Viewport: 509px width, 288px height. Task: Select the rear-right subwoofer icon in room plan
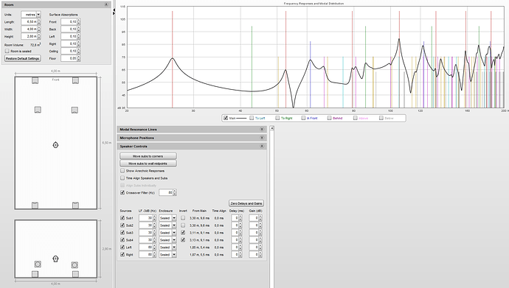[75, 205]
